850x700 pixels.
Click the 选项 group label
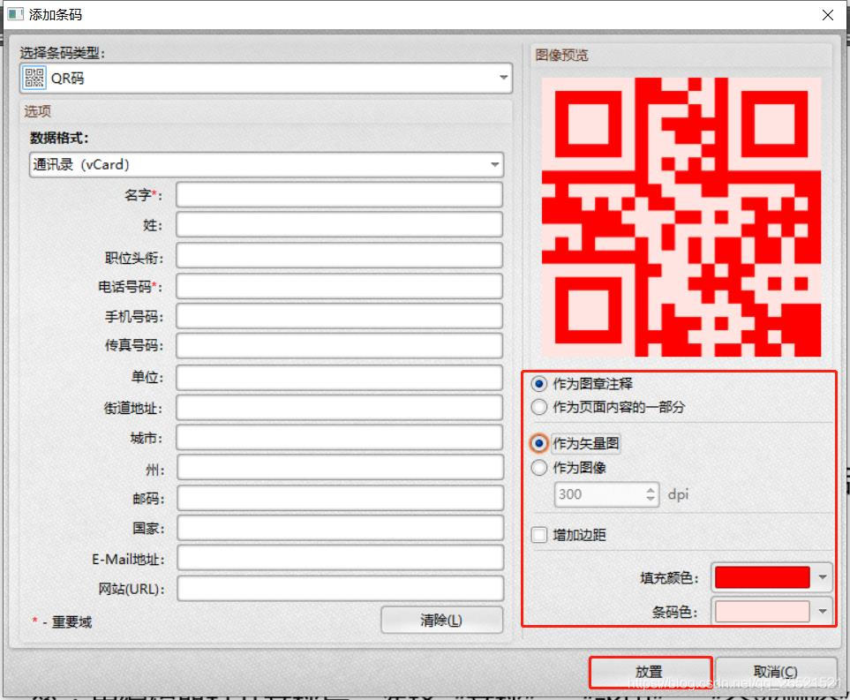coord(37,112)
